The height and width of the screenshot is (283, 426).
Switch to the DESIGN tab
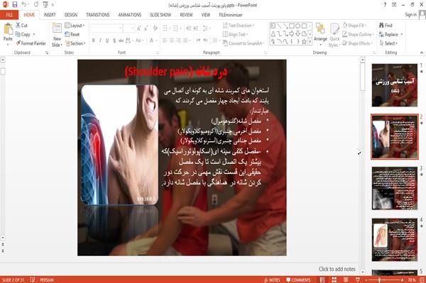click(x=71, y=15)
